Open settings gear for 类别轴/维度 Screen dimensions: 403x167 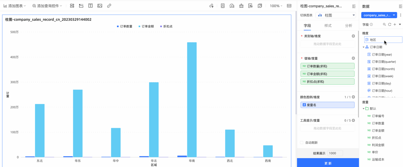(x=353, y=36)
